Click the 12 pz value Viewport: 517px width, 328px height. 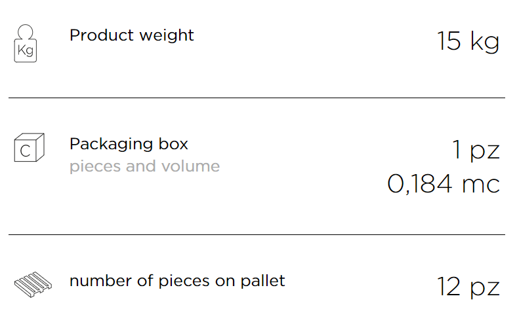click(468, 287)
